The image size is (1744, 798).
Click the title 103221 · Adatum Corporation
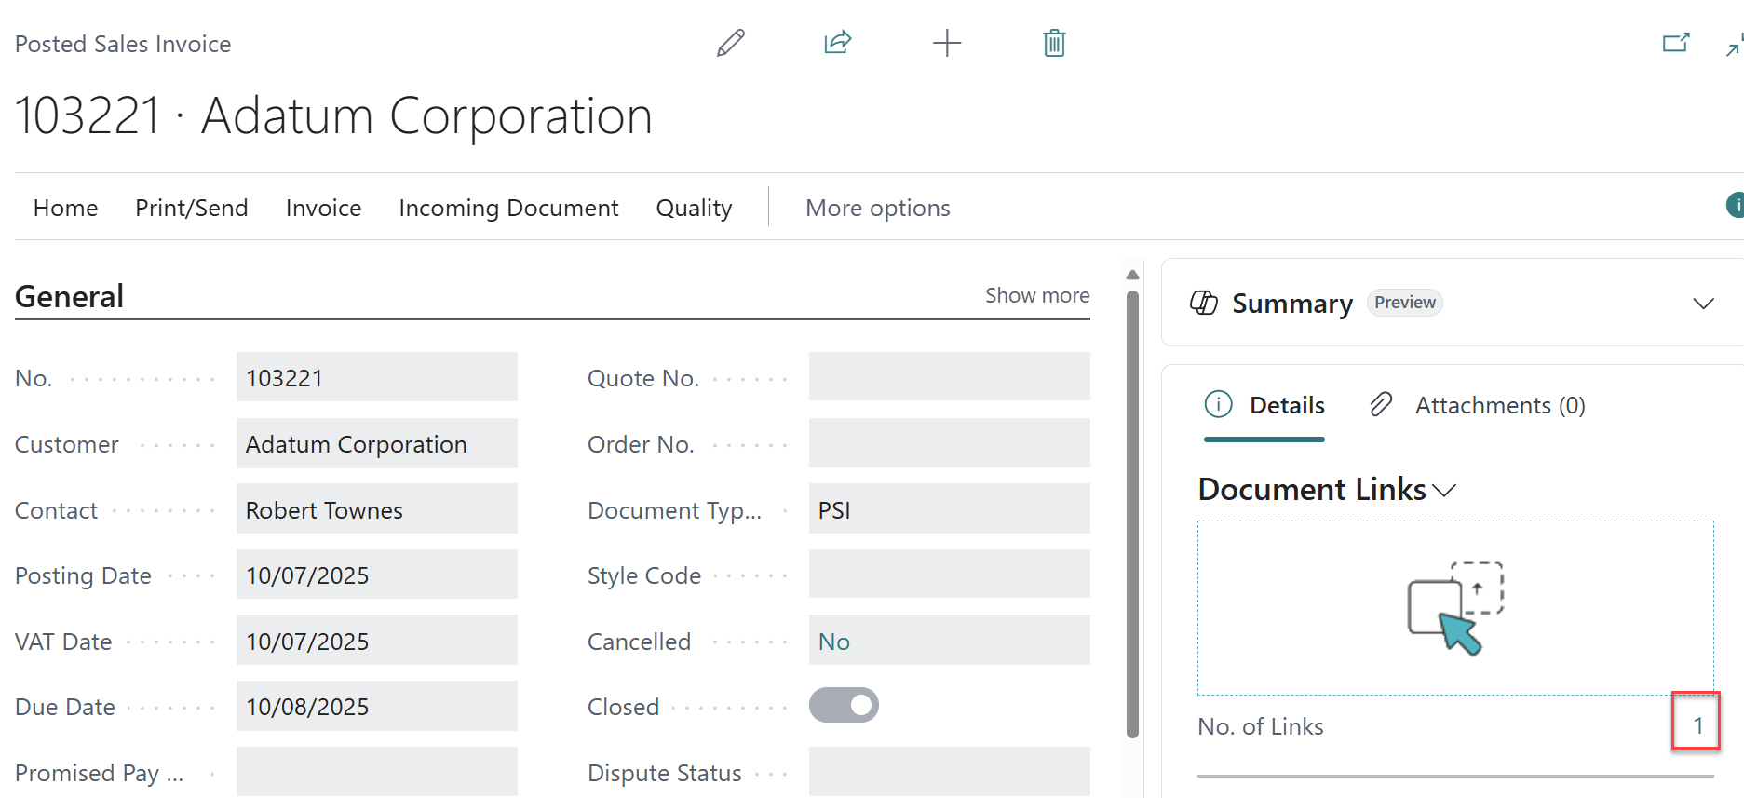pos(333,116)
